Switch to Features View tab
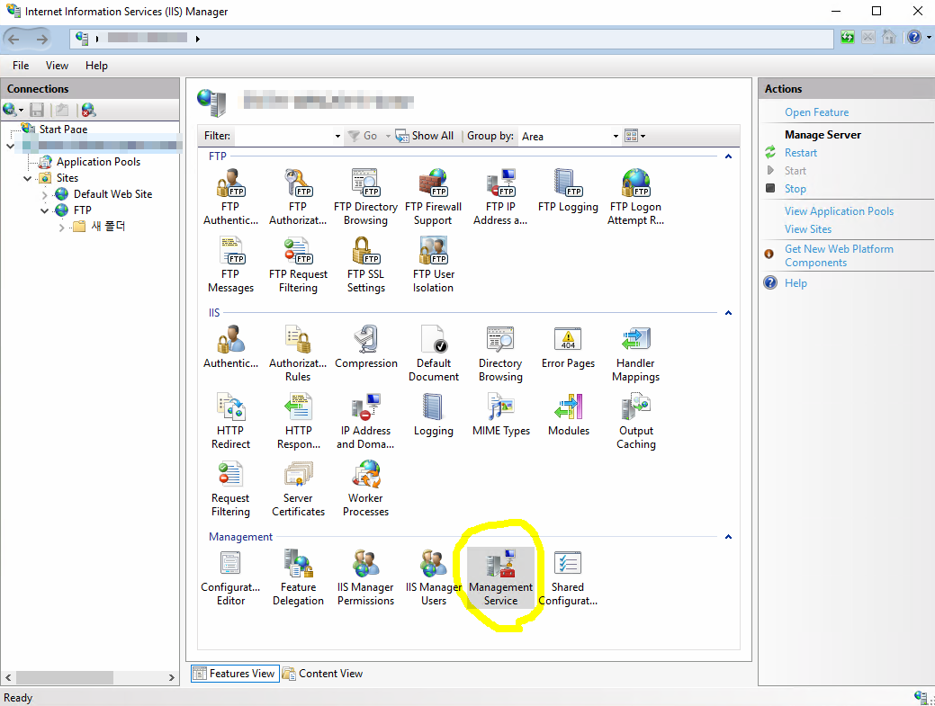The height and width of the screenshot is (706, 935). 235,674
